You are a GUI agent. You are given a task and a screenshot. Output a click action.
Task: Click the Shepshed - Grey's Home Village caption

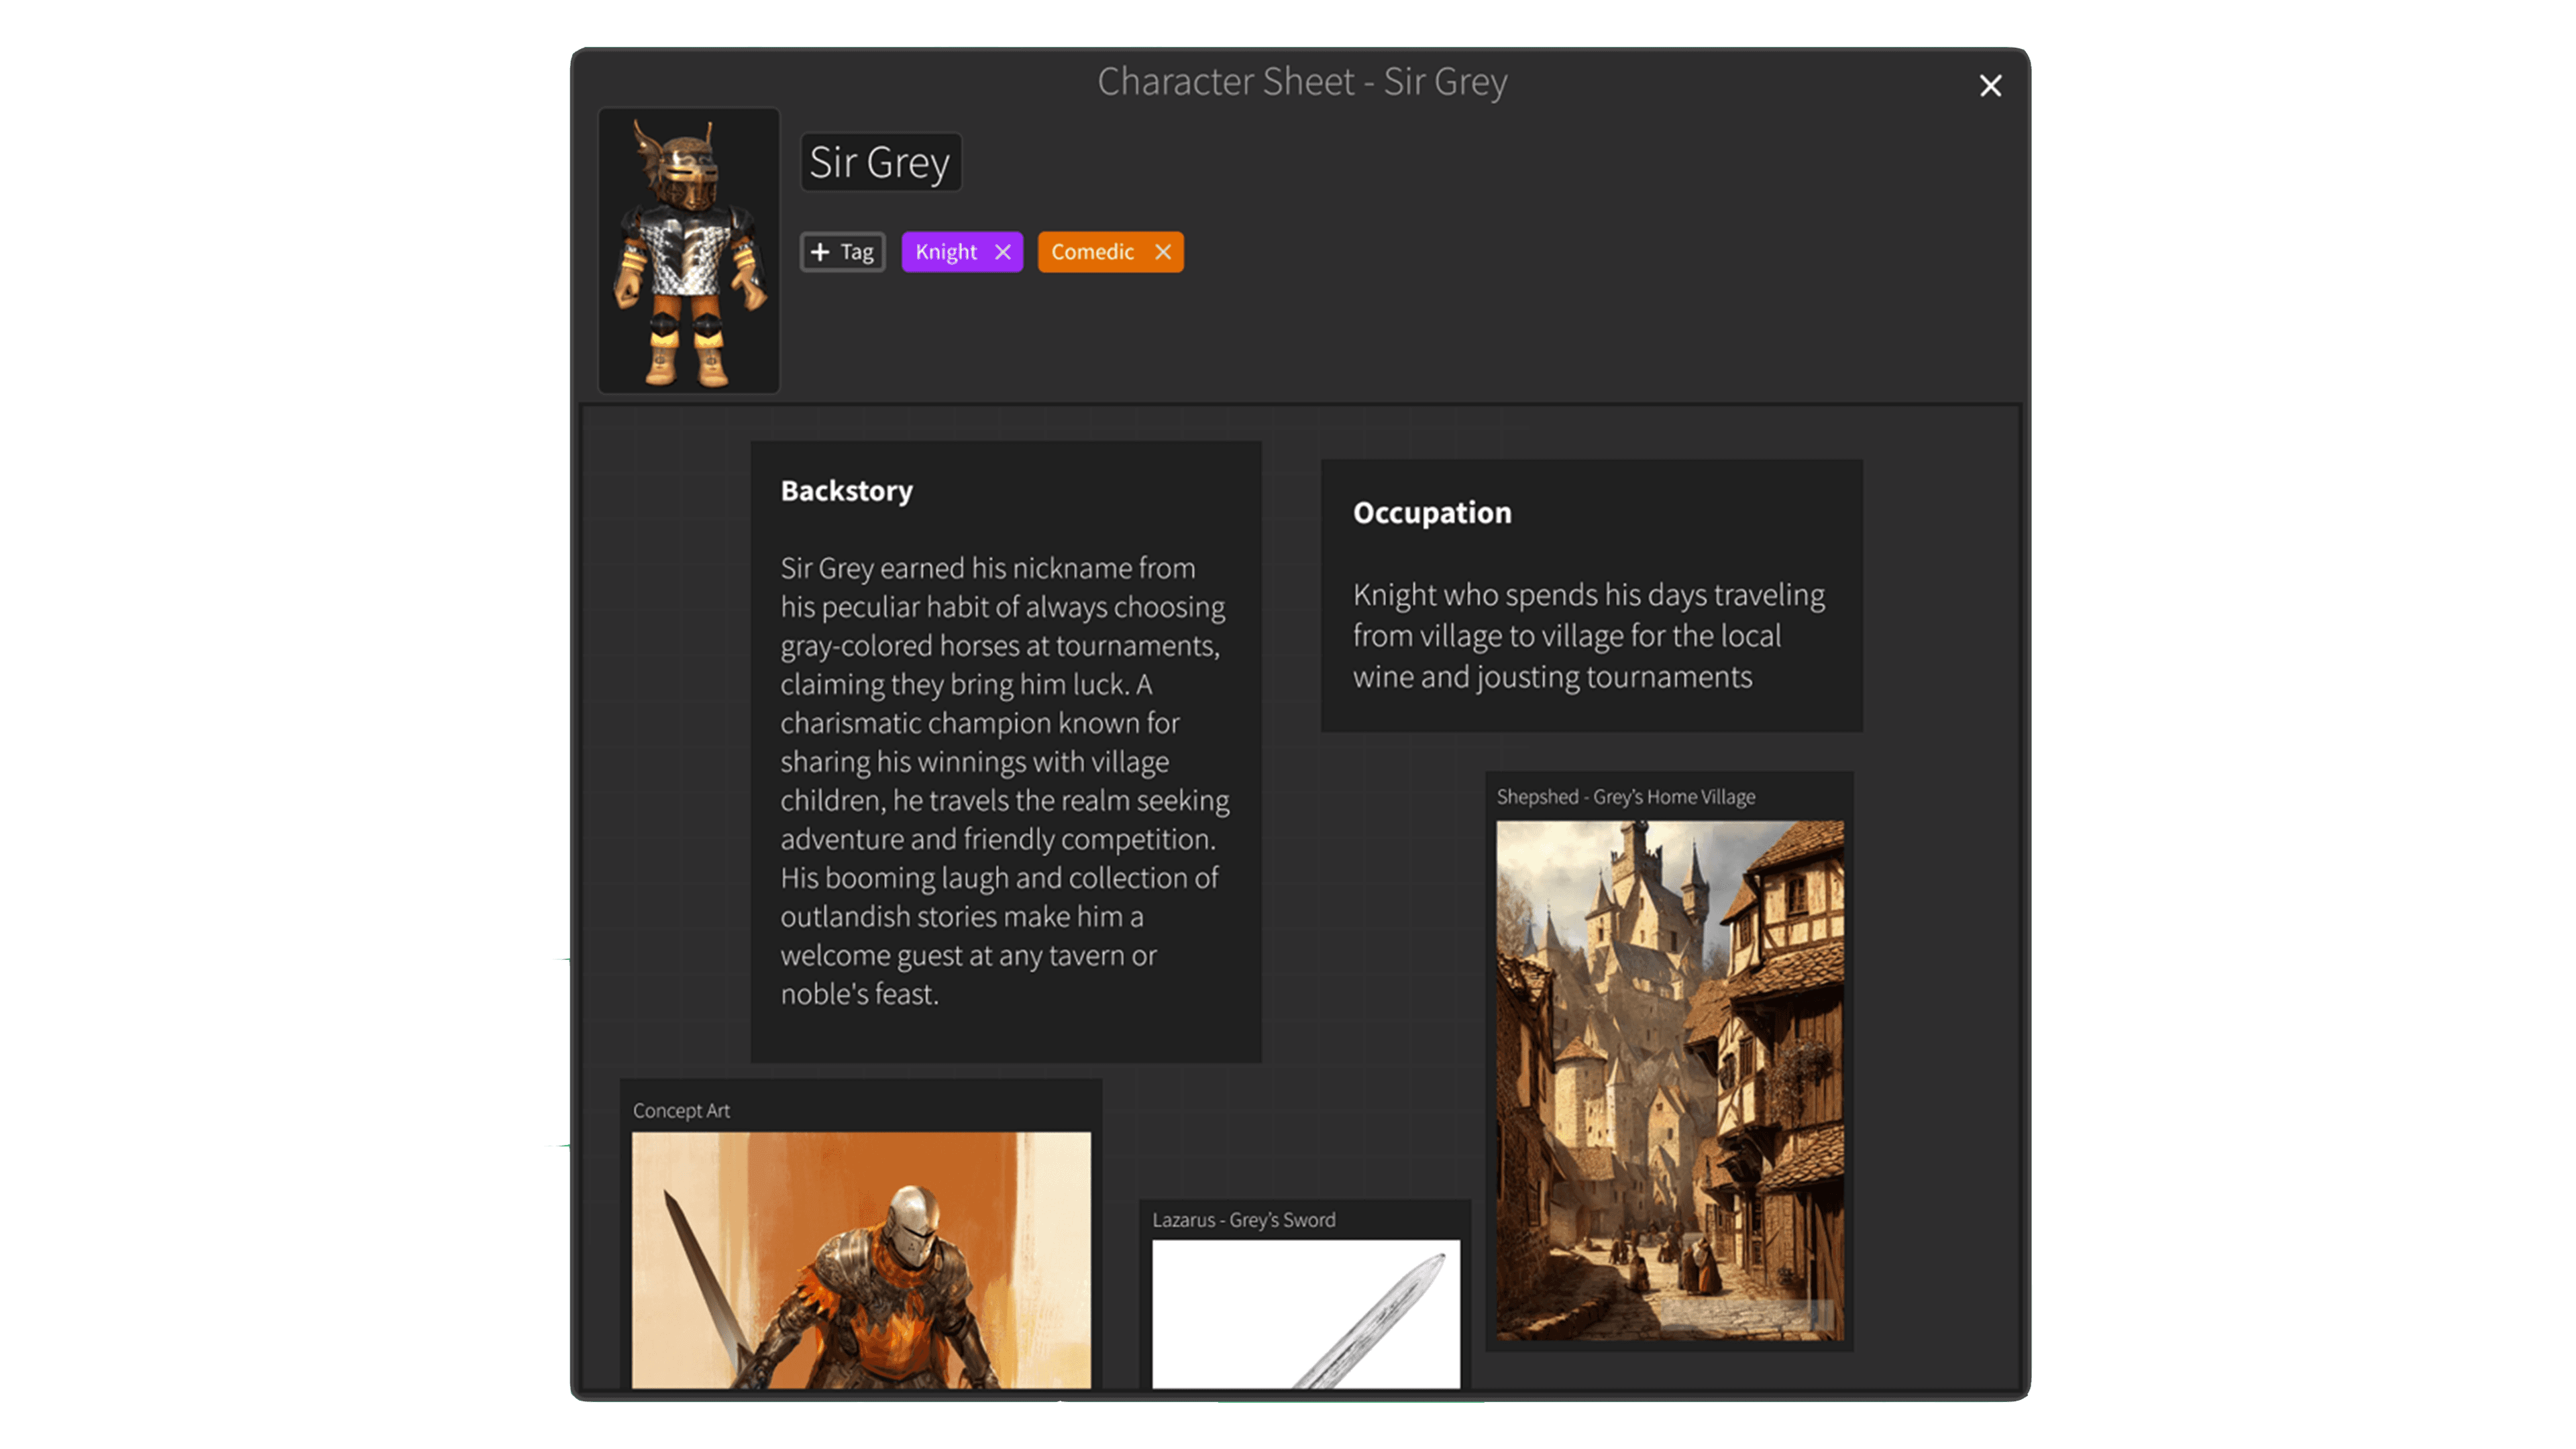1625,797
